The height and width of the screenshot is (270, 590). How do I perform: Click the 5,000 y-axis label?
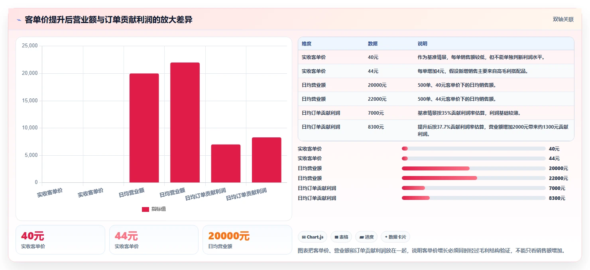[31, 155]
